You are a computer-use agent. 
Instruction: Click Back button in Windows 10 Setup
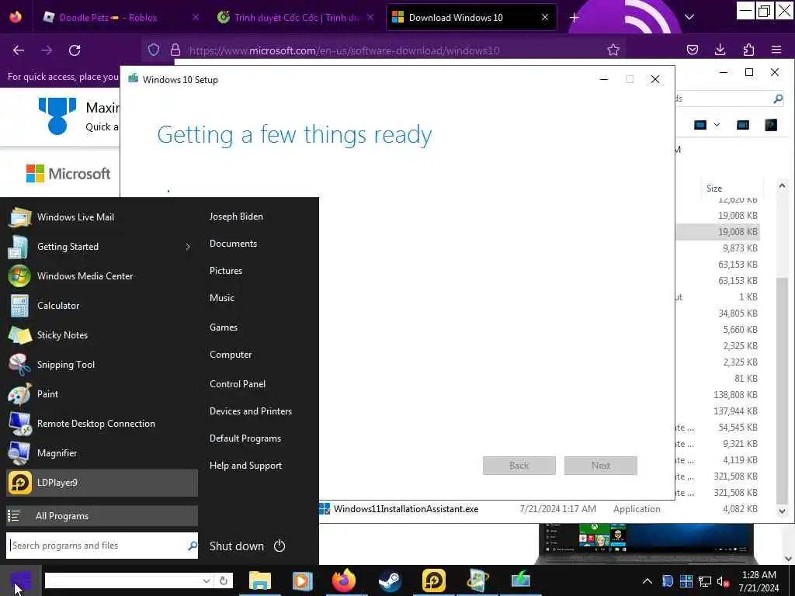(x=519, y=466)
